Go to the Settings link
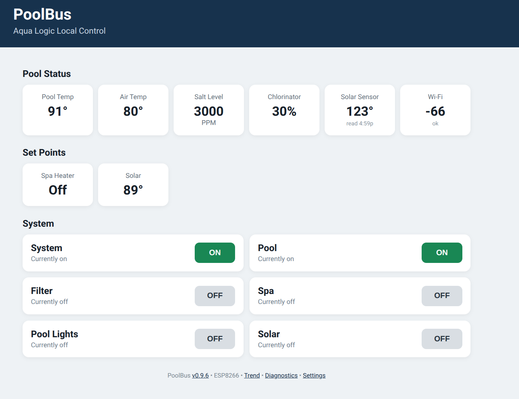This screenshot has height=399, width=519. coord(314,375)
